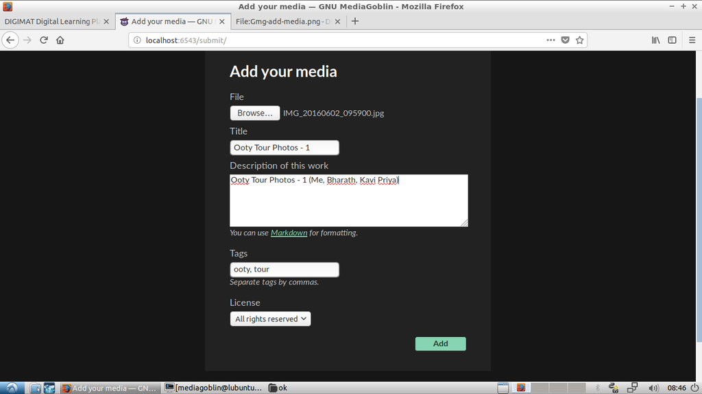The image size is (702, 394).
Task: Open the mediagoblin@lubuntu terminal in taskbar
Action: (214, 388)
